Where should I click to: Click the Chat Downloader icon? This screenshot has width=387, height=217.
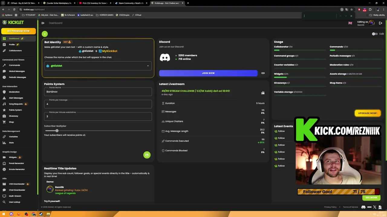[x=4, y=190]
